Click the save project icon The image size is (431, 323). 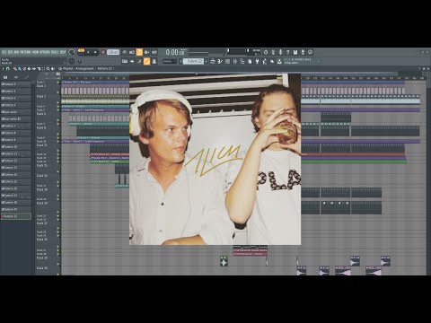pos(295,52)
